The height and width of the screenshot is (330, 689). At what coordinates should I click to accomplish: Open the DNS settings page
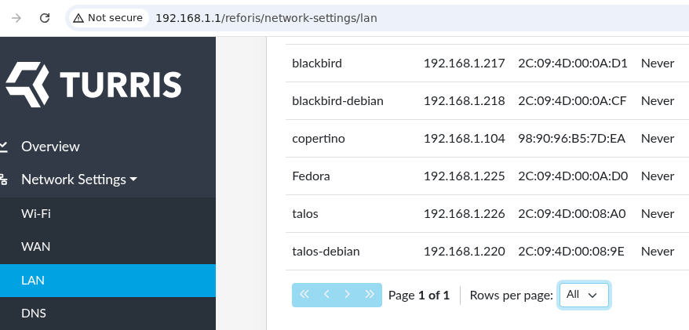[x=34, y=314]
